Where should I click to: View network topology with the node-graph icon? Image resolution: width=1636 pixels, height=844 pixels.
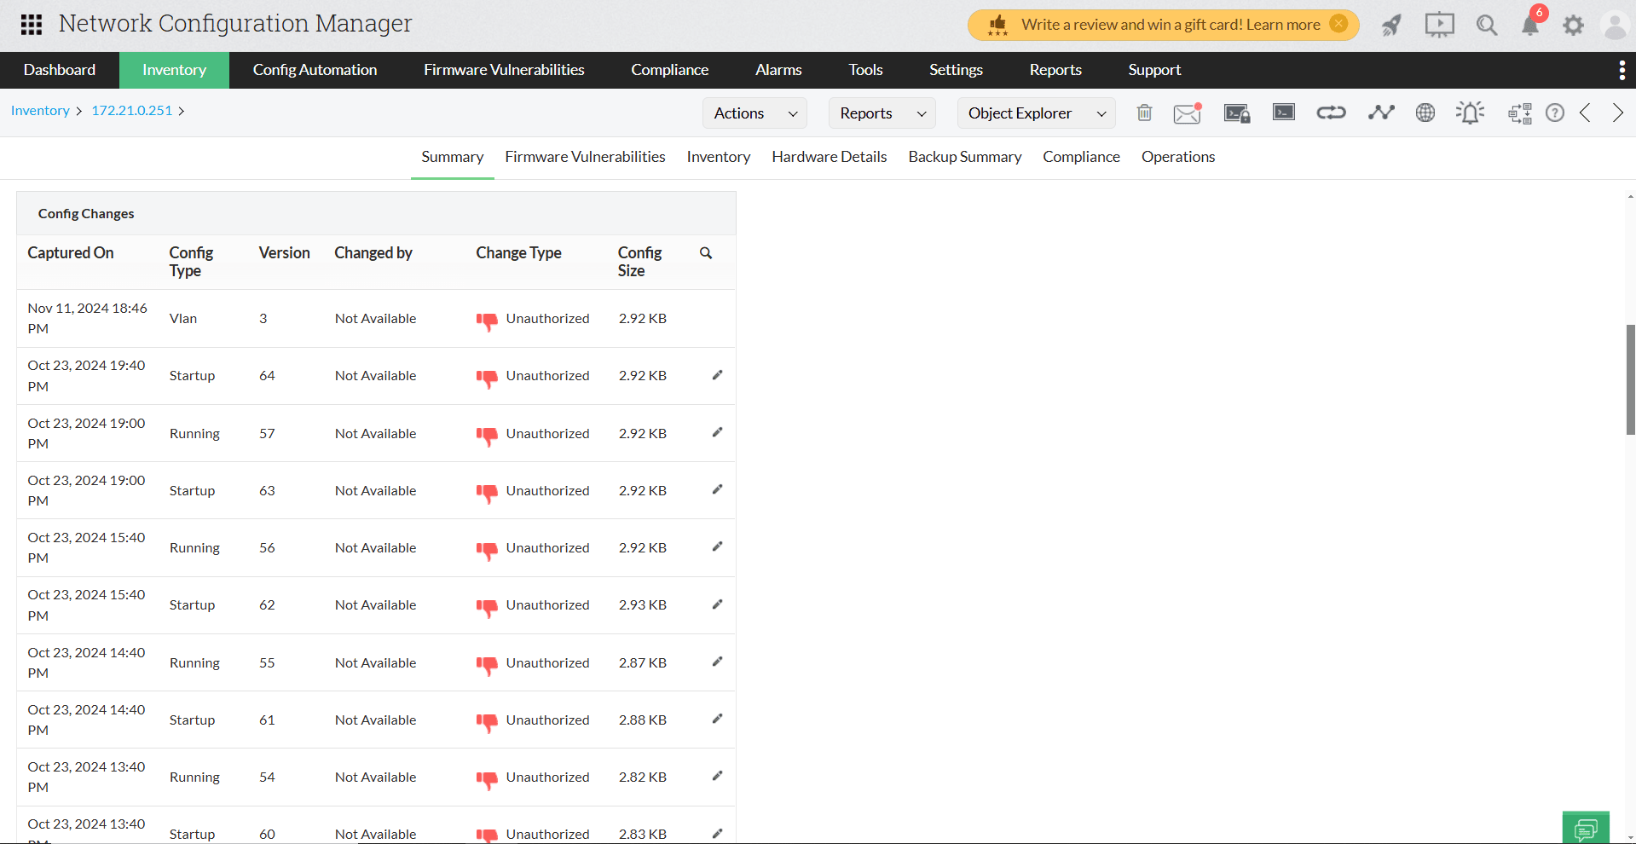1381,112
